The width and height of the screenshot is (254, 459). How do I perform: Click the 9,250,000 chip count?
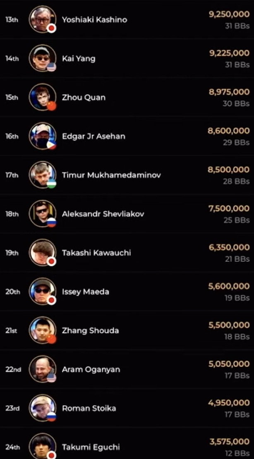click(x=229, y=14)
